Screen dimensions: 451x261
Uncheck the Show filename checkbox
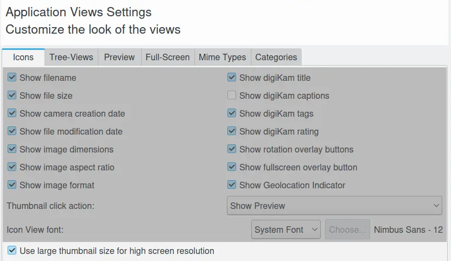click(12, 78)
